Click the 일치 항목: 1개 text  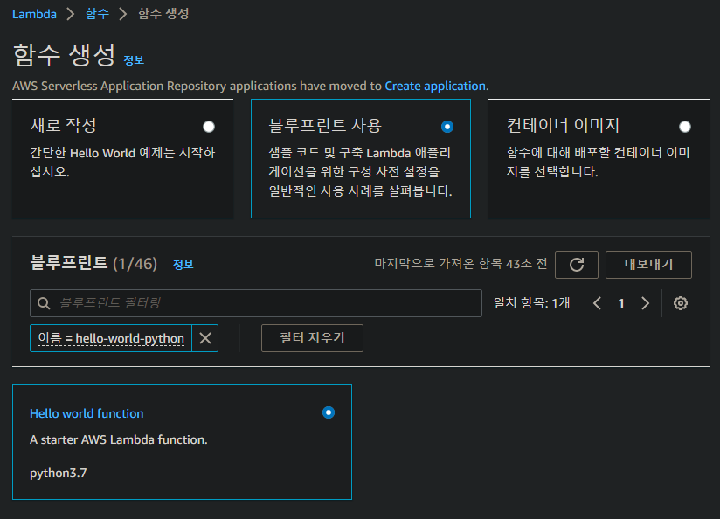click(532, 303)
